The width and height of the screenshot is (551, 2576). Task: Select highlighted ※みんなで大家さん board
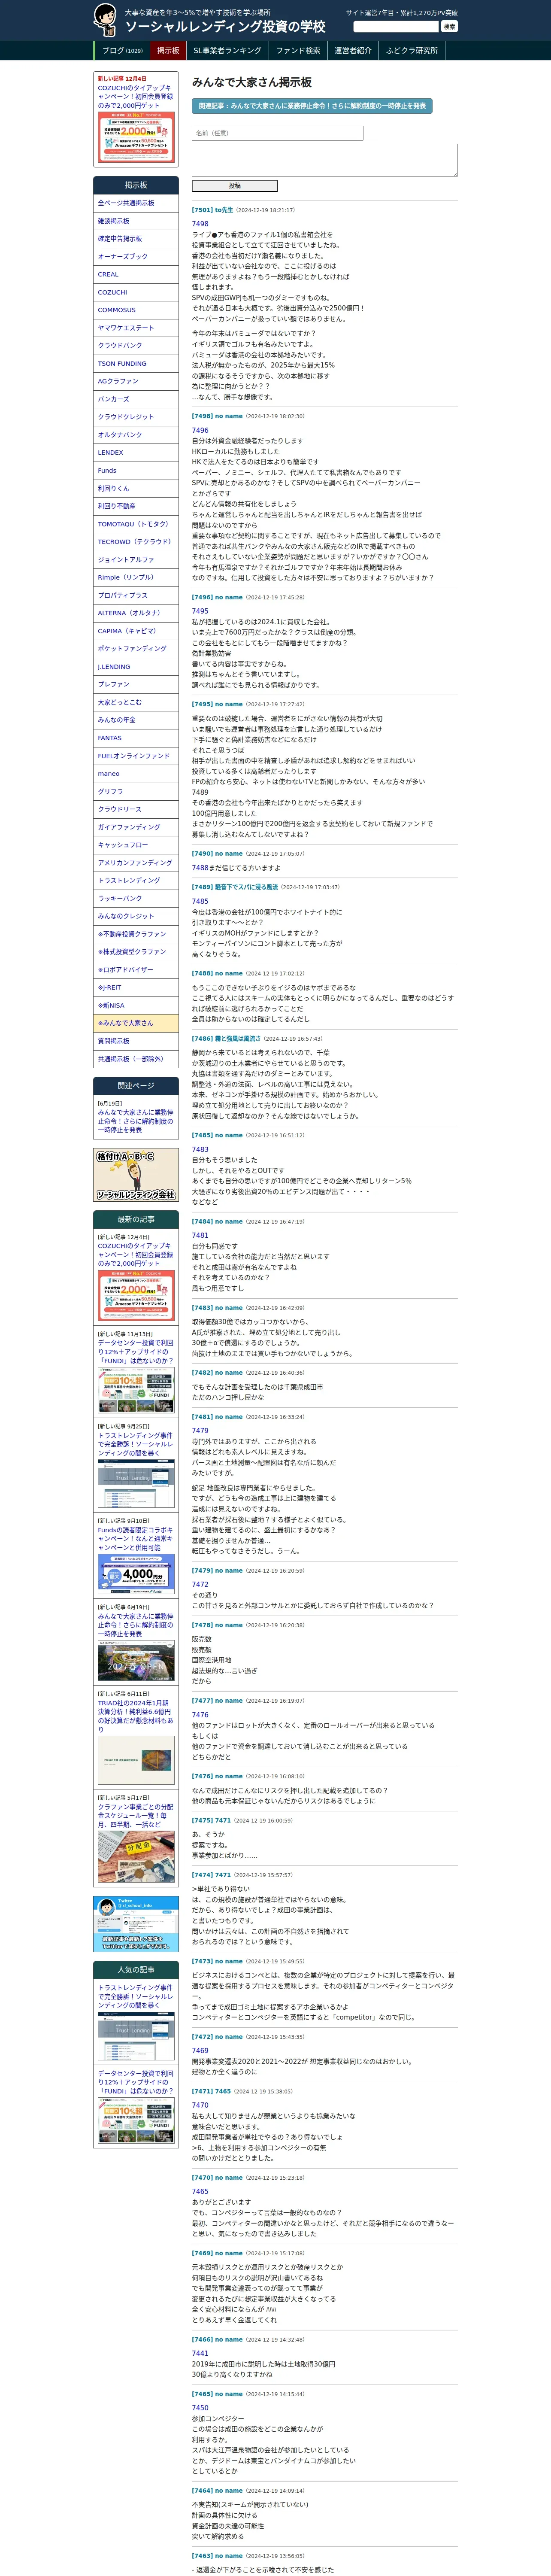point(136,1024)
